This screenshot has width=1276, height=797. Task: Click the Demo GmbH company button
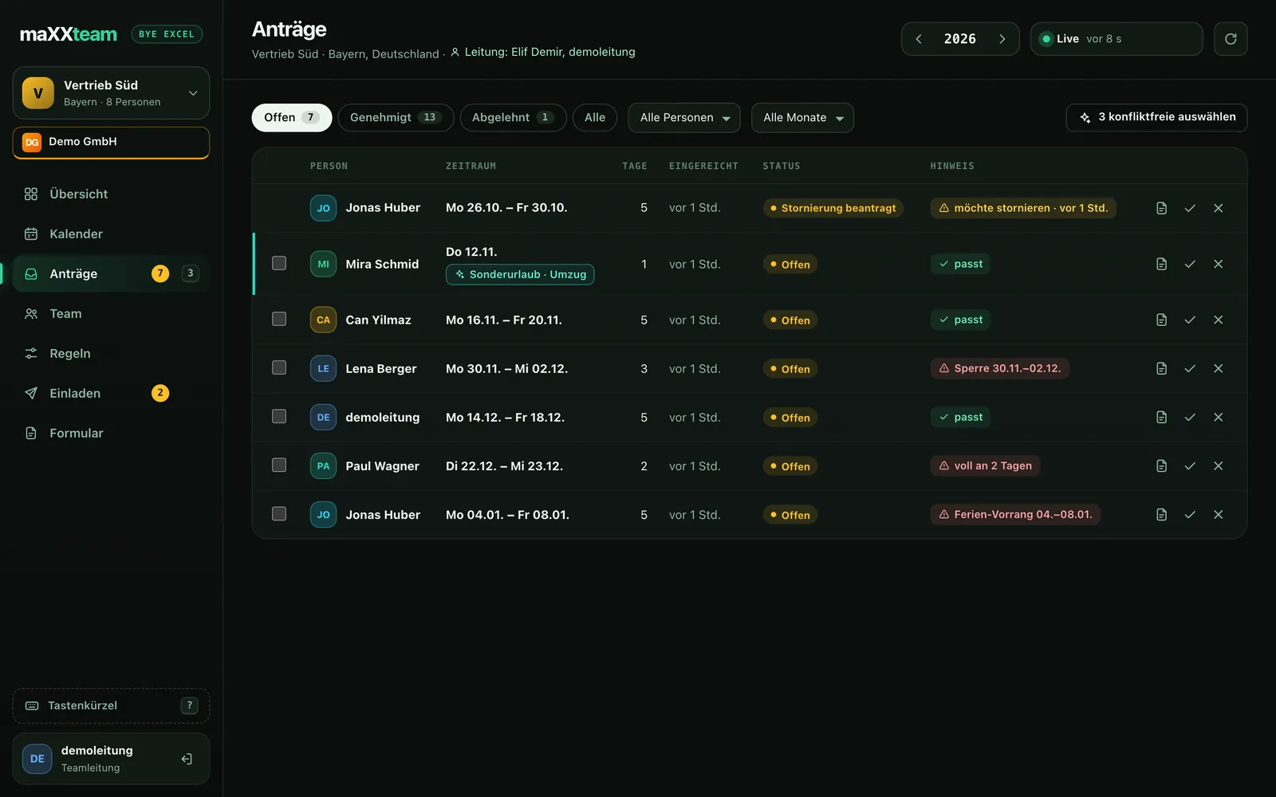[x=111, y=142]
